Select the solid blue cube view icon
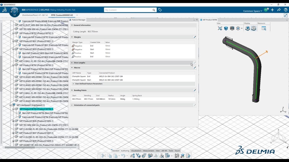The width and height of the screenshot is (289, 162). tap(226, 28)
